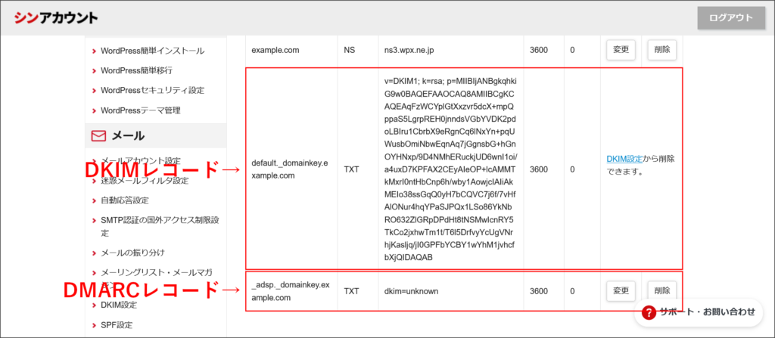Viewport: 775px width, 338px height.
Task: Click 削除 button for _adsp._domainkey record
Action: (x=661, y=291)
